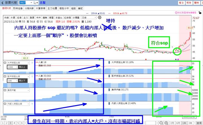This screenshot has height=125, width=203.
Task: Click the plus icon beside the stock code search
Action: pos(37,3)
